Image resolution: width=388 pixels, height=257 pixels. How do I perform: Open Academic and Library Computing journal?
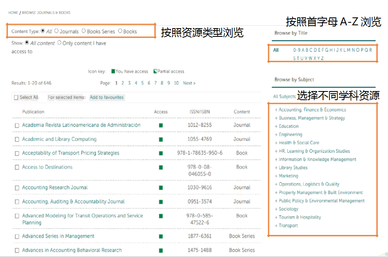[x=59, y=139]
